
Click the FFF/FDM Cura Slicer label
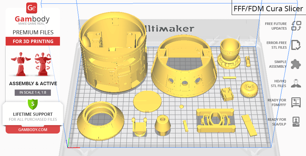point(269,8)
